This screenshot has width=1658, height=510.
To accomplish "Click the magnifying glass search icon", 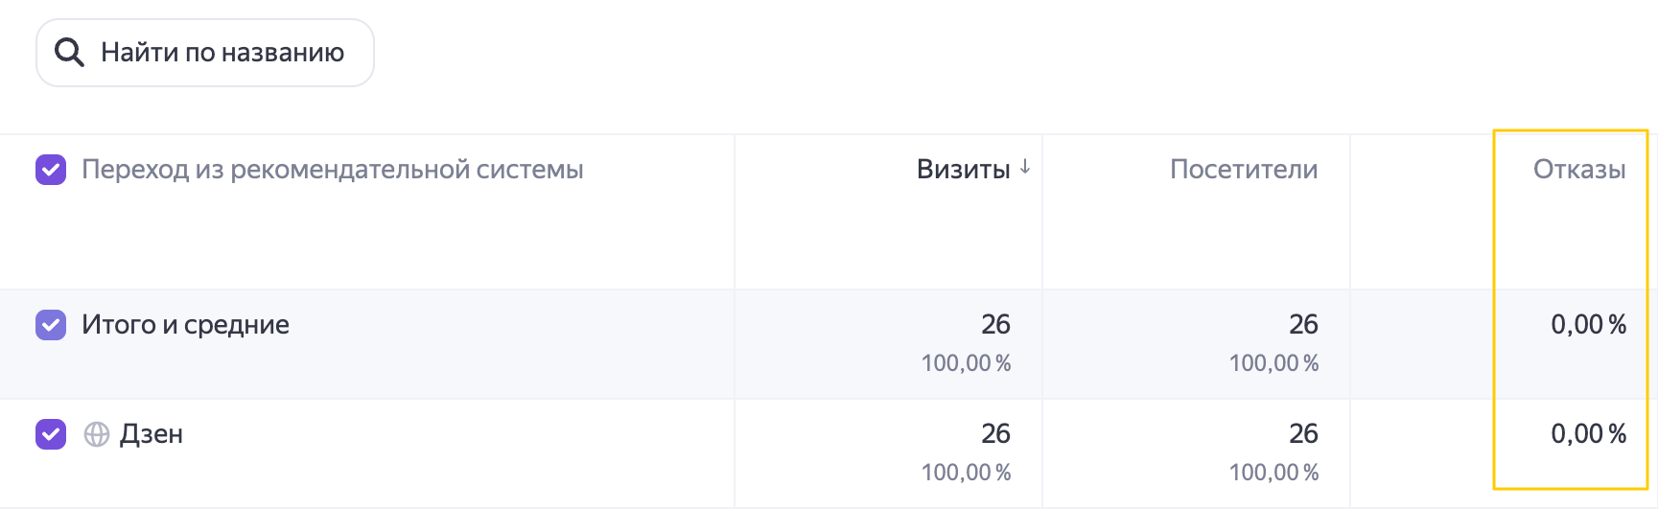I will point(69,52).
